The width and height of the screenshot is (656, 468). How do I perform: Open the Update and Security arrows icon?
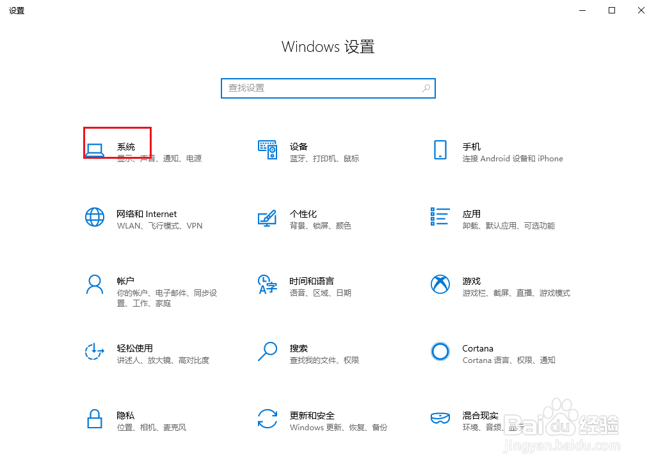click(x=268, y=419)
